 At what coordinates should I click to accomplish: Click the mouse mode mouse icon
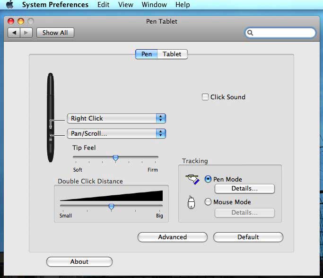tap(191, 202)
